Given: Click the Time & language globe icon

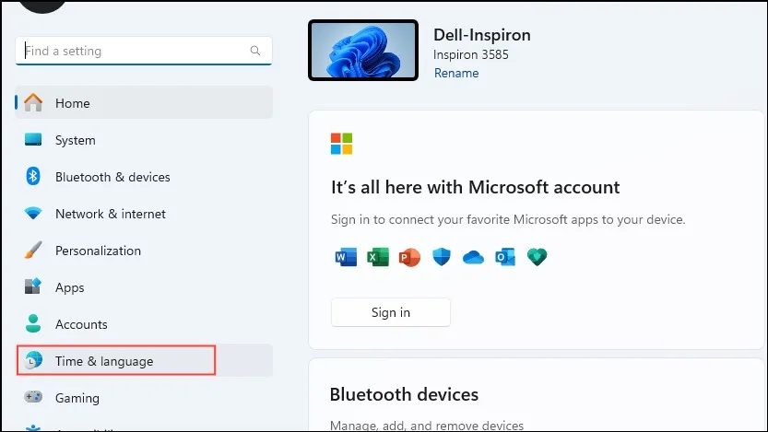Looking at the screenshot, I should pos(33,360).
